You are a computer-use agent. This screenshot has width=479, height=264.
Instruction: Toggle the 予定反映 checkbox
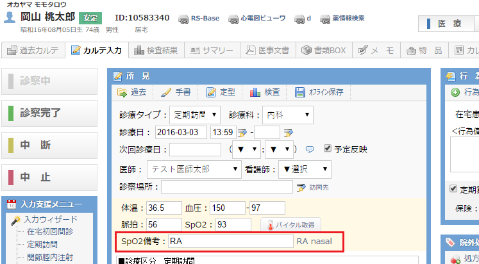pos(328,149)
